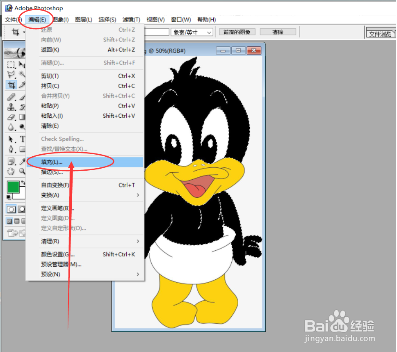Select the Gradient tool

tap(22, 117)
